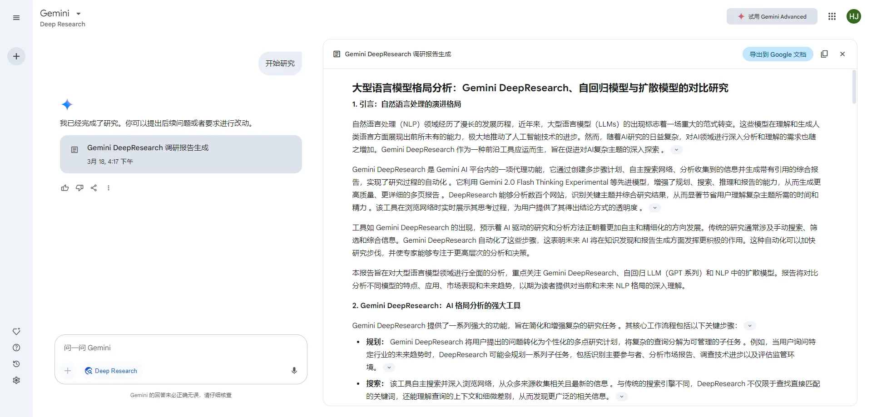This screenshot has height=417, width=872.
Task: Open the Gemini DeepResearch report card
Action: 181,154
